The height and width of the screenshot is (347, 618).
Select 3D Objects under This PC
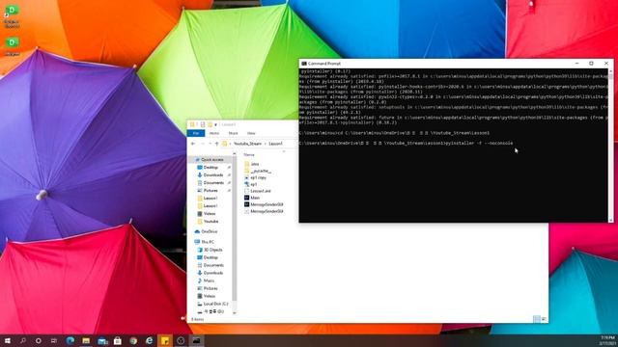coord(212,250)
